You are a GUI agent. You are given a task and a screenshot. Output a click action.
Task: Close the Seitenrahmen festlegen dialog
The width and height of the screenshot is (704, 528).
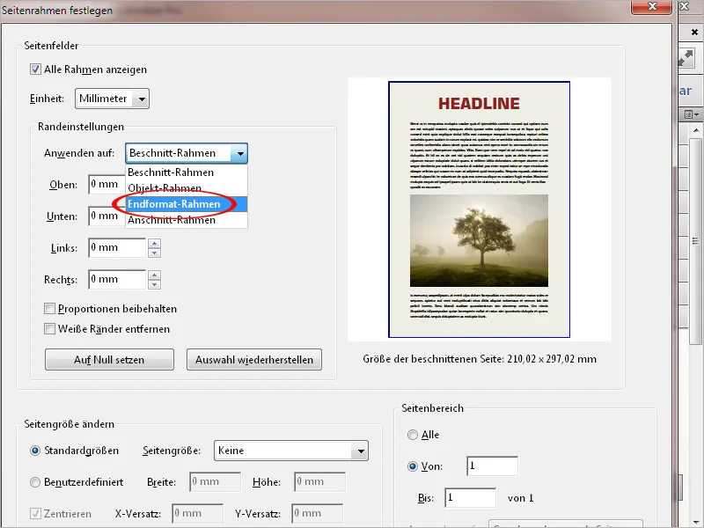pos(652,7)
